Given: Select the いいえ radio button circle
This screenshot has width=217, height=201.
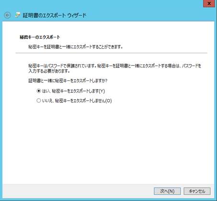Looking at the screenshot, I should 39,100.
